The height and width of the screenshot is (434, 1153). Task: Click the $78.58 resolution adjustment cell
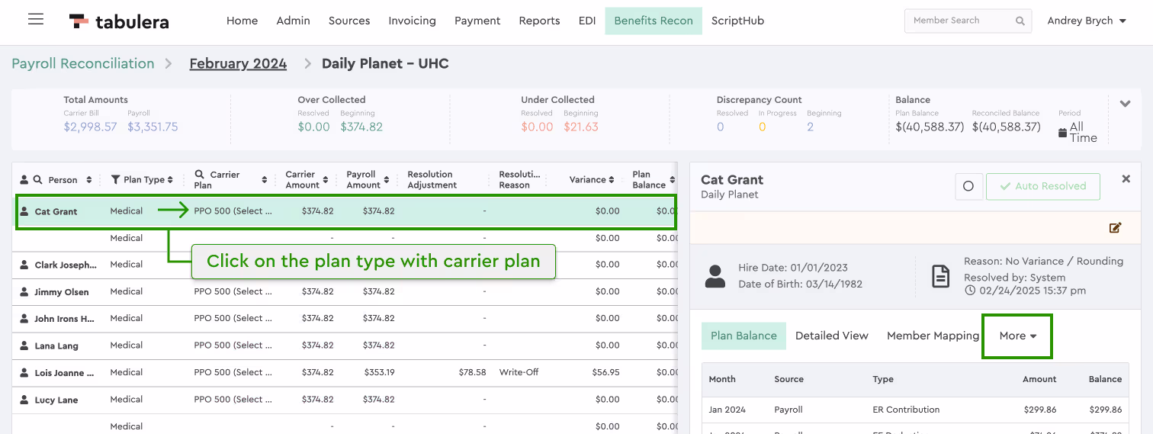(x=473, y=372)
